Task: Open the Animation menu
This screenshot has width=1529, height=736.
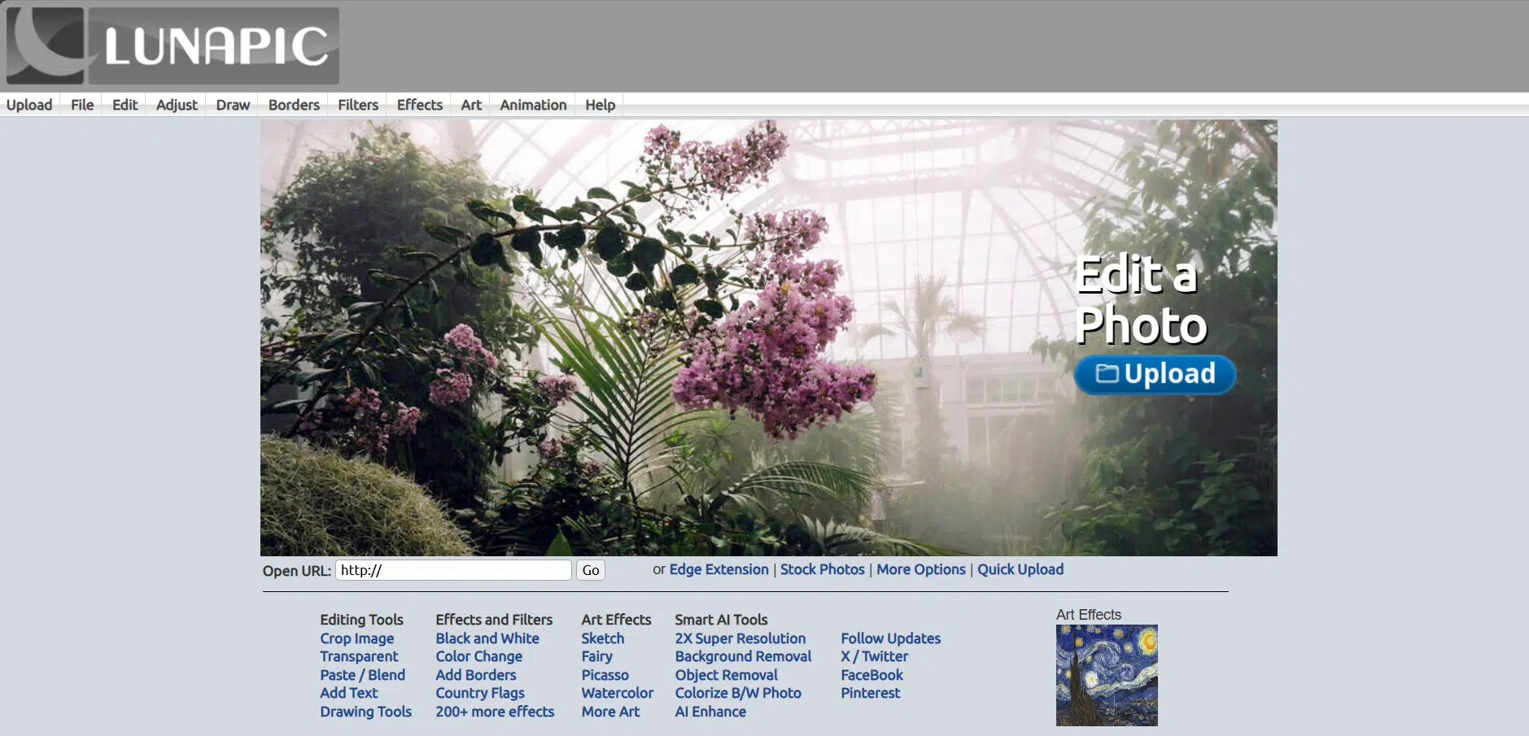Action: click(x=533, y=105)
